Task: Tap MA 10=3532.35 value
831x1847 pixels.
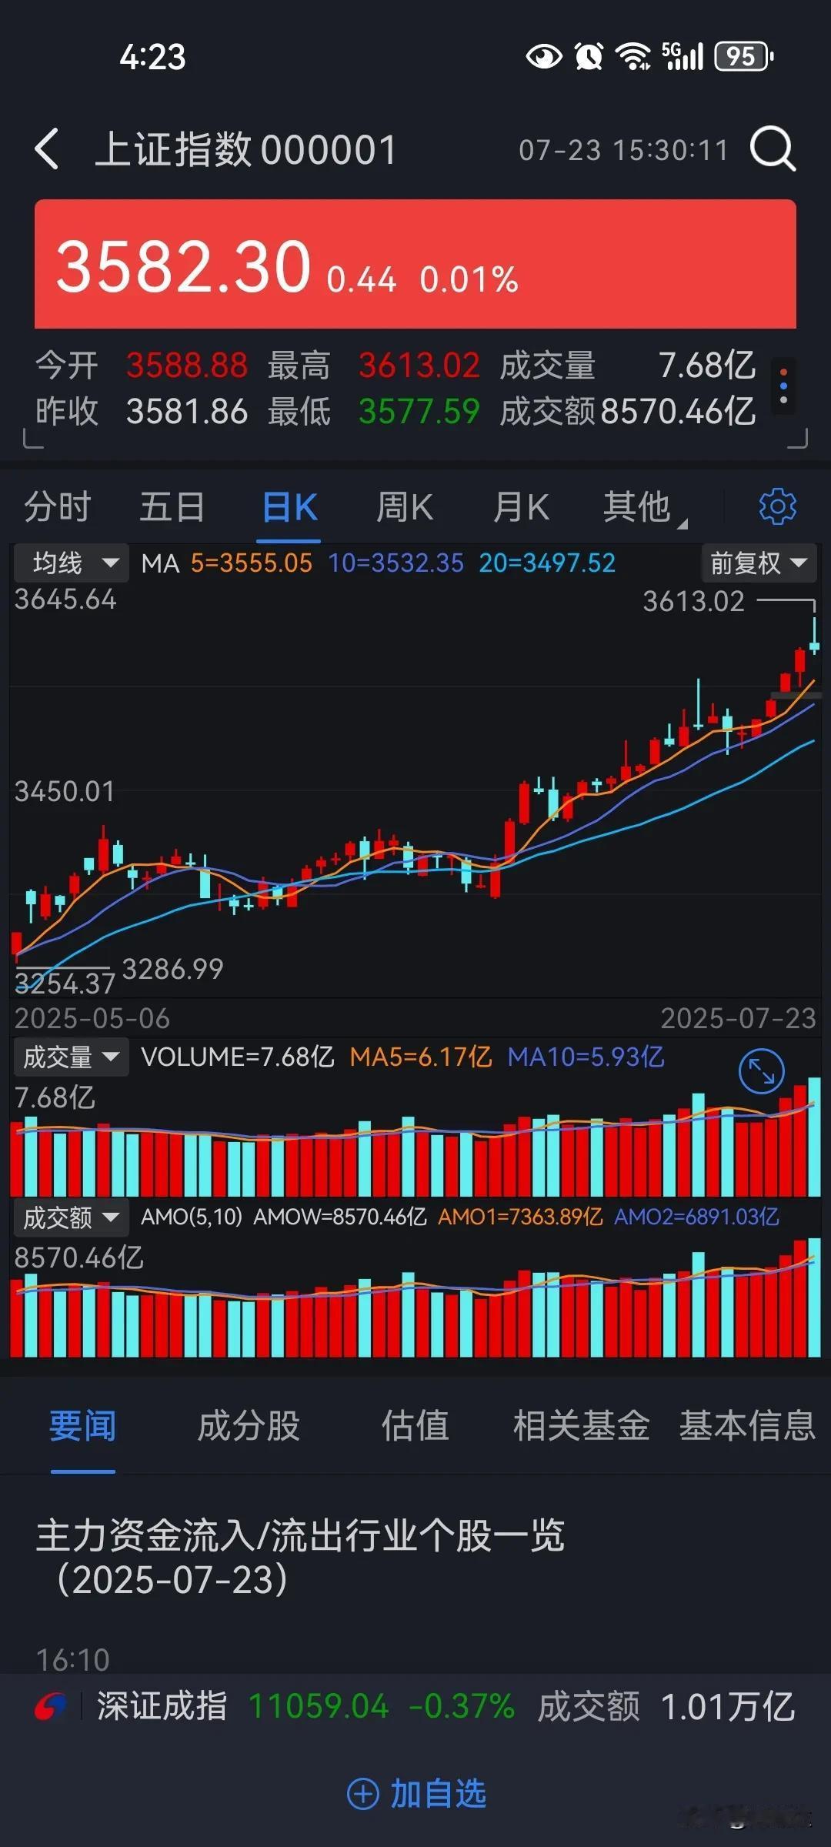Action: 396,563
